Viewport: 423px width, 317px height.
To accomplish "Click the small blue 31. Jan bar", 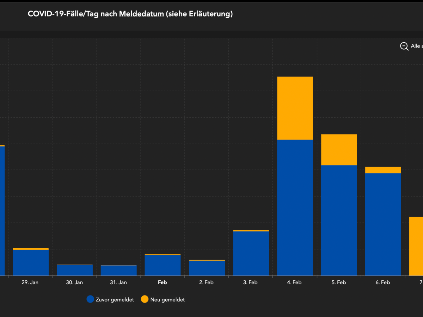I will pos(118,271).
